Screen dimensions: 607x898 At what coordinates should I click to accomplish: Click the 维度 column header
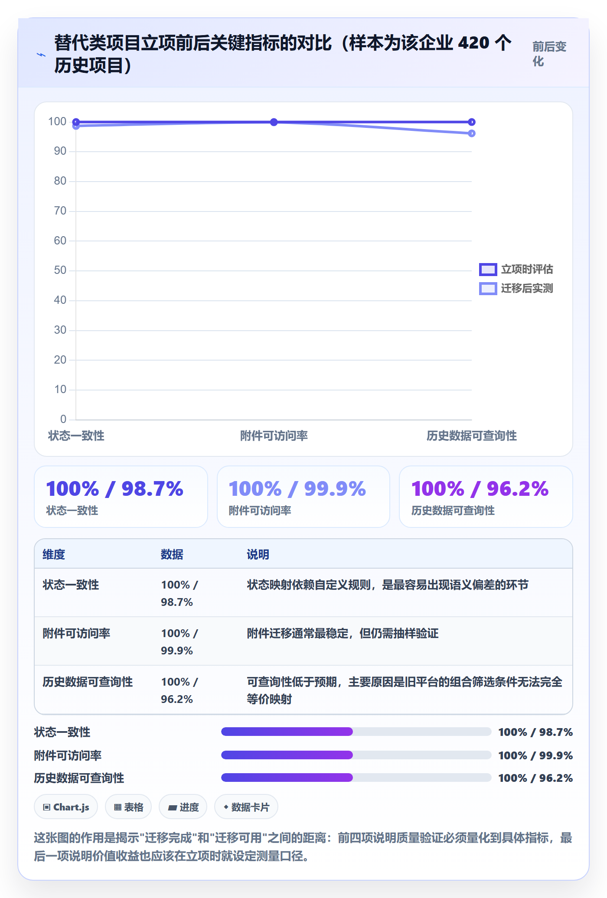coord(54,554)
